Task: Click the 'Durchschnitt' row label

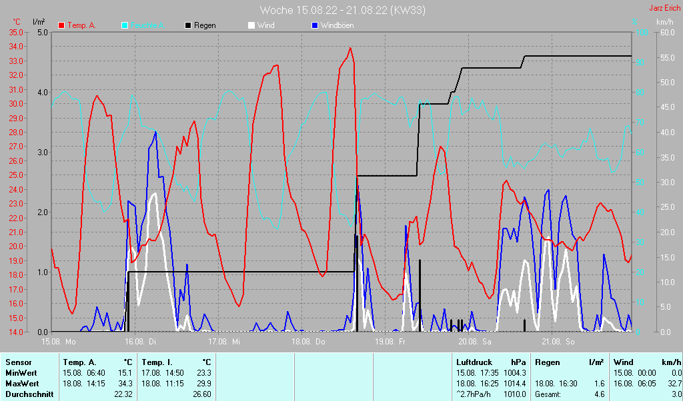Action: (x=29, y=394)
